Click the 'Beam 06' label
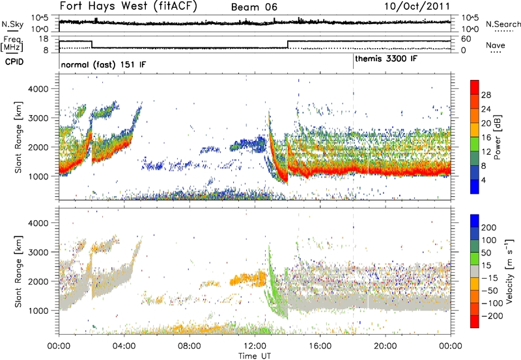521x360 pixels. [254, 7]
